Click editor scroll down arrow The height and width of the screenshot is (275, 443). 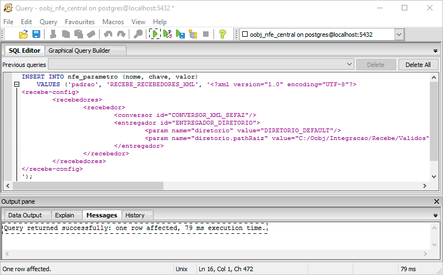(434, 177)
